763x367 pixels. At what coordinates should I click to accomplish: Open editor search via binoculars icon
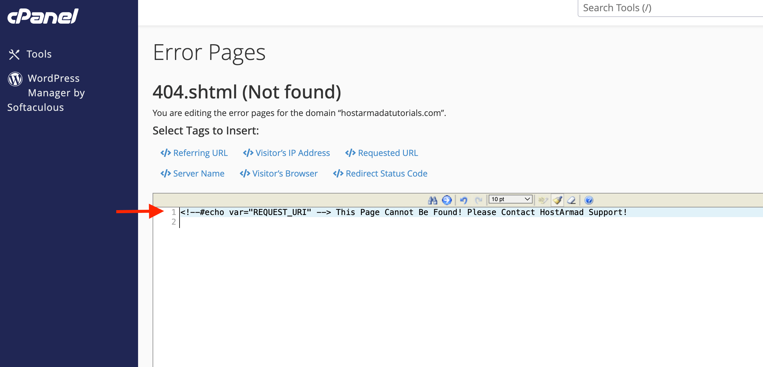pyautogui.click(x=433, y=200)
